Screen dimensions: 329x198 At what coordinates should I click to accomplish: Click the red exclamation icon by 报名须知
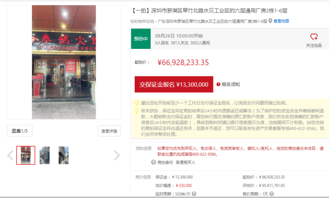[218, 84]
